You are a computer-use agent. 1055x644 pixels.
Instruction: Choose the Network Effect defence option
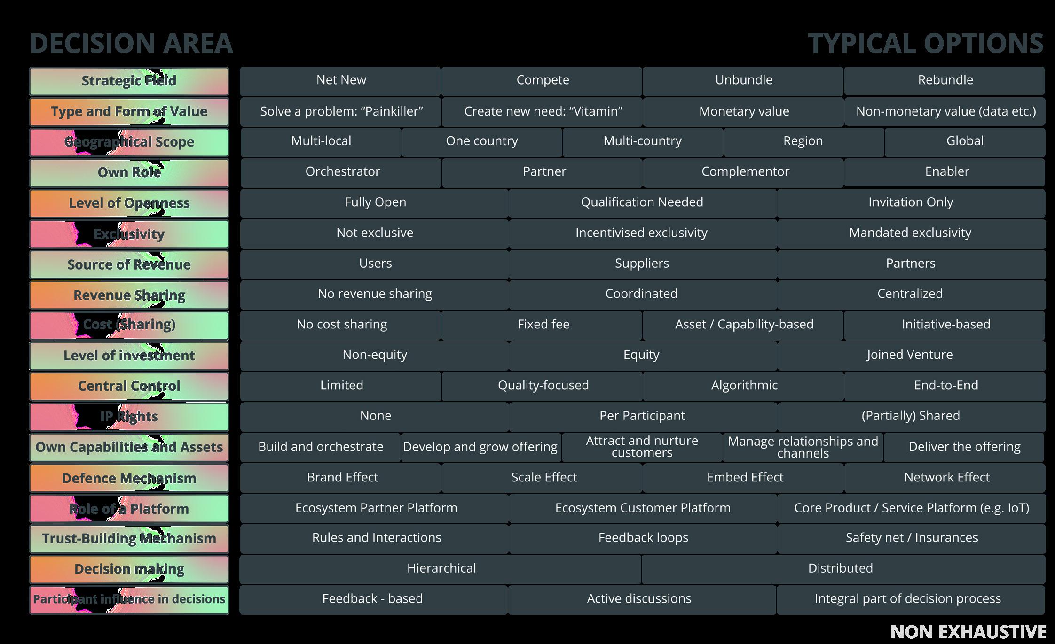pyautogui.click(x=946, y=478)
